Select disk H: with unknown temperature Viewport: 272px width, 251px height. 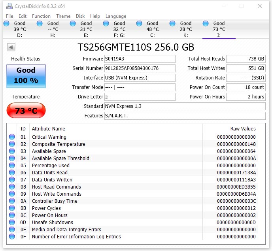pyautogui.click(x=53, y=29)
